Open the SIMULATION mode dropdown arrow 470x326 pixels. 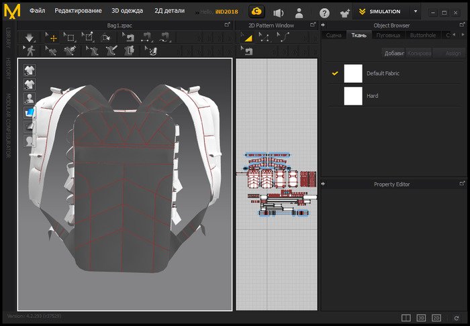point(415,12)
